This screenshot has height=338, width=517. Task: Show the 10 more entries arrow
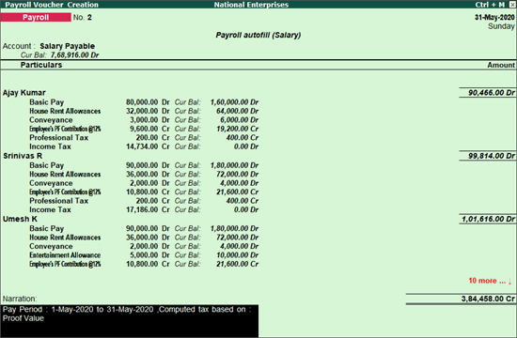point(490,281)
